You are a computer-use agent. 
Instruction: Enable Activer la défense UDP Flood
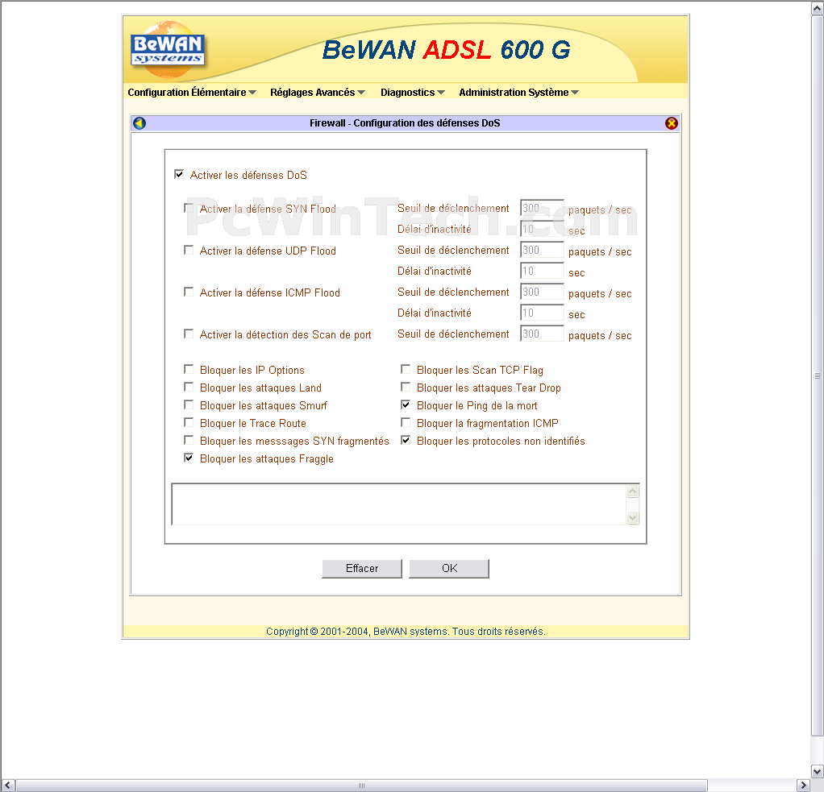(x=189, y=250)
